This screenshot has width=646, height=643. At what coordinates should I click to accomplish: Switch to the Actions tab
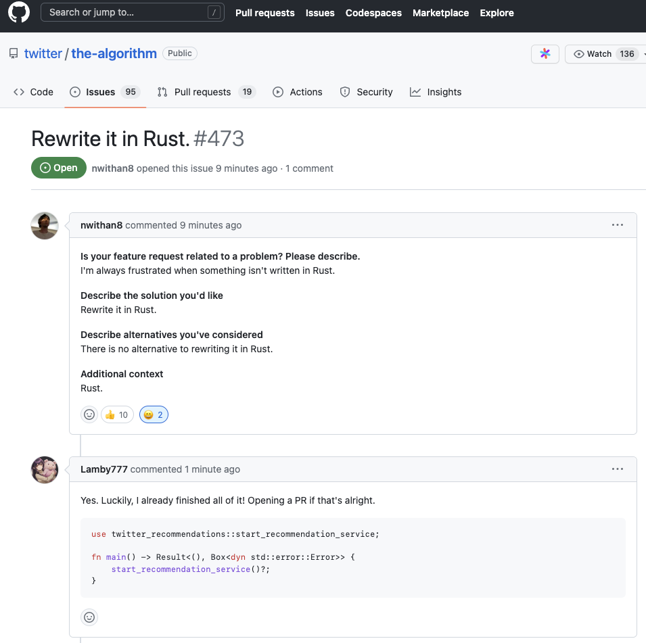[x=298, y=92]
